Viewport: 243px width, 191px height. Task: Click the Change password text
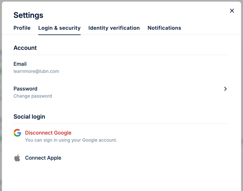pyautogui.click(x=33, y=96)
